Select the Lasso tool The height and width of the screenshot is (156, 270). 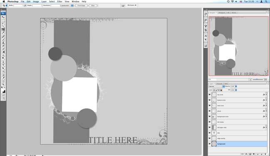coord(3,23)
